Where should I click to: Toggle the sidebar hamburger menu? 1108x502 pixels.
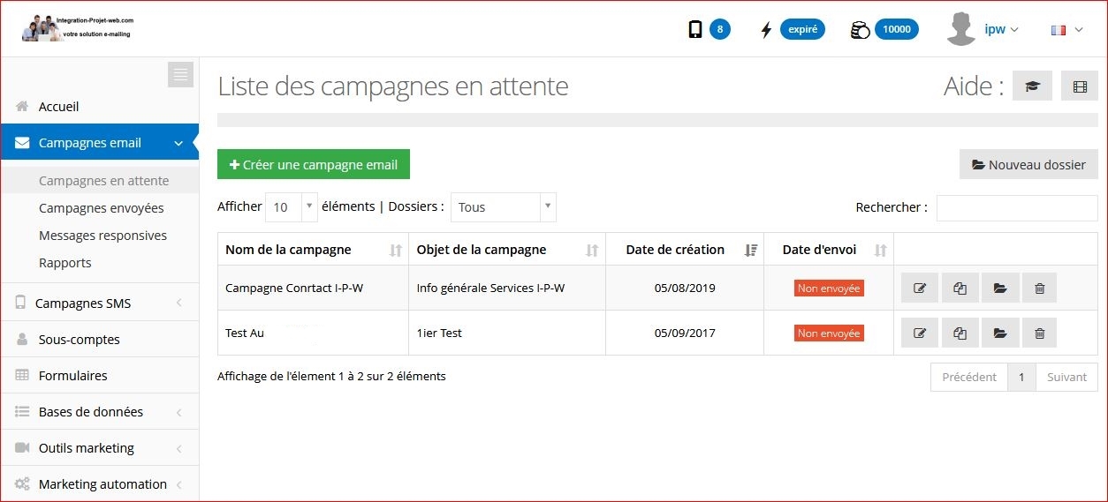tap(180, 75)
